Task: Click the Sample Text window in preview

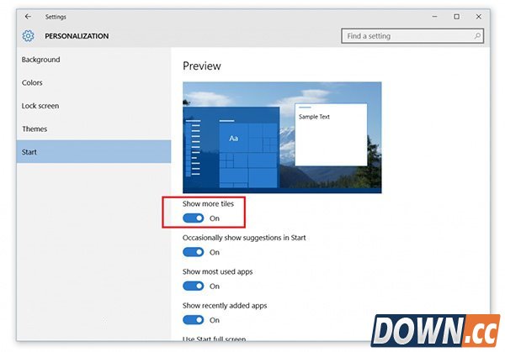Action: coord(331,134)
